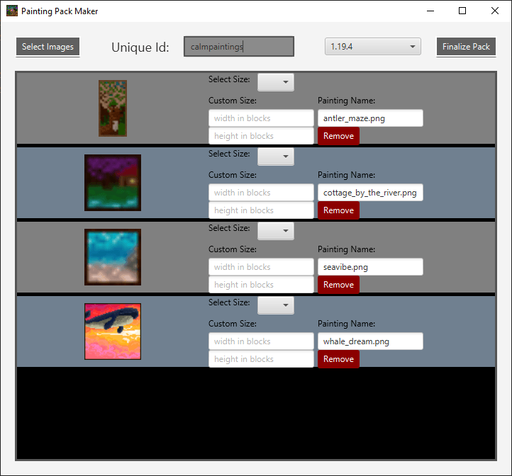Remove the antler_maze.png painting

click(338, 136)
